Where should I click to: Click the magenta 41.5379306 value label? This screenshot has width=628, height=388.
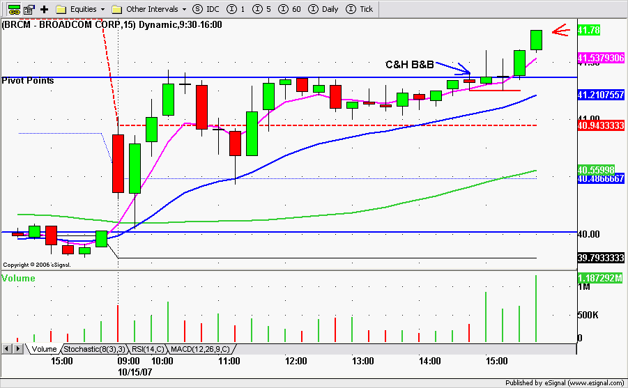point(601,58)
